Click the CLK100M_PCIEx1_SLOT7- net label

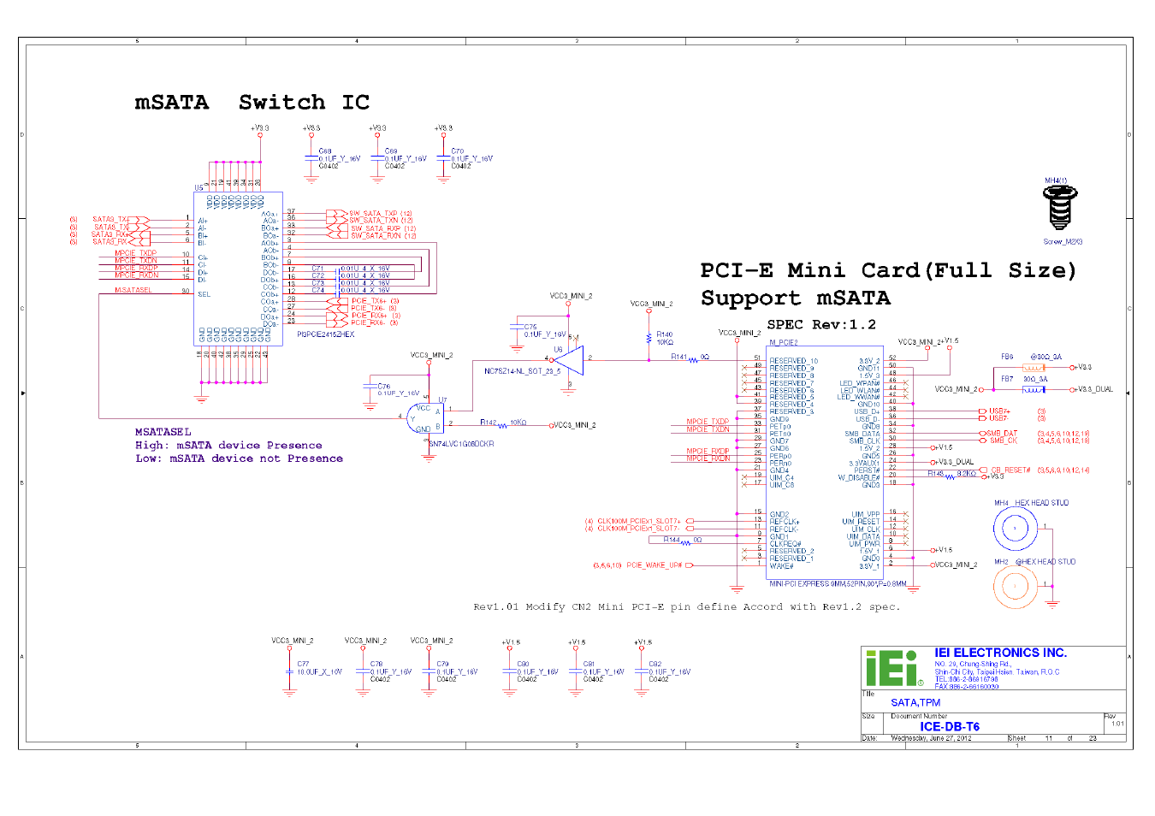click(638, 529)
